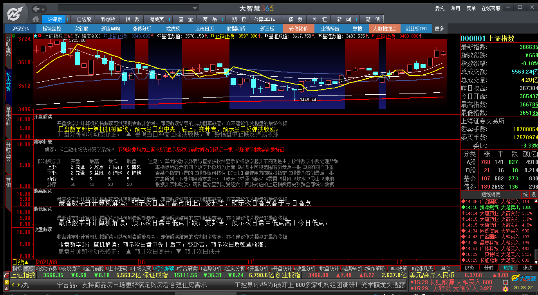Screen dimensions: 538x295
Task: Go to the home page icon
Action: coord(36,19)
